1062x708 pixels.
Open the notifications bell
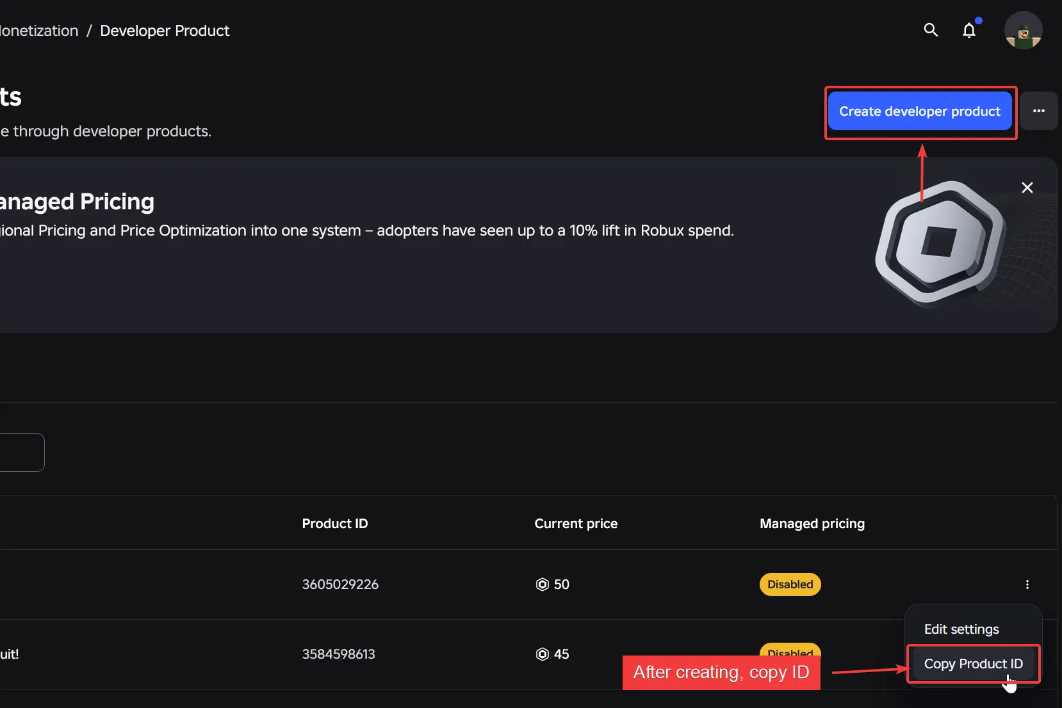point(969,30)
